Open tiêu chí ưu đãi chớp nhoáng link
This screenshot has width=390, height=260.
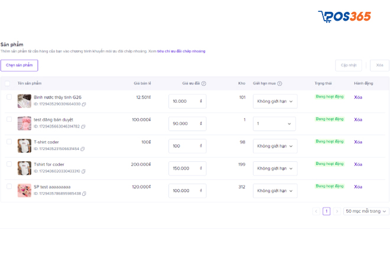pos(181,51)
